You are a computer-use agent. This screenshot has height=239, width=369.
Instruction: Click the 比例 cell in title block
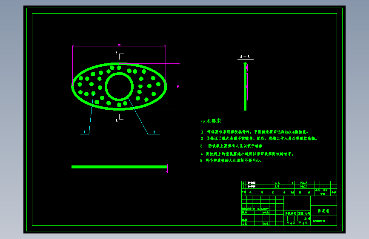point(307,213)
